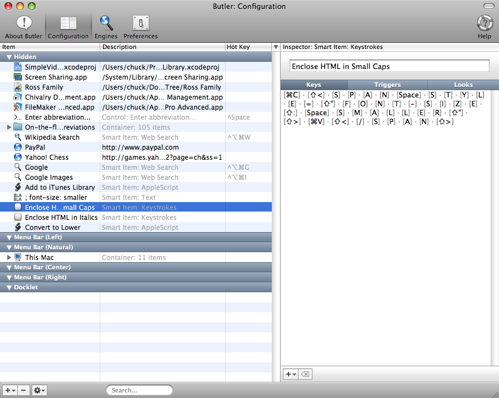This screenshot has width=499, height=398.
Task: Select the Wikipedia Search hot key cell
Action: (x=248, y=137)
